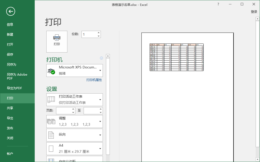
Task: Open the 发布 sidebar item
Action: tap(17, 128)
